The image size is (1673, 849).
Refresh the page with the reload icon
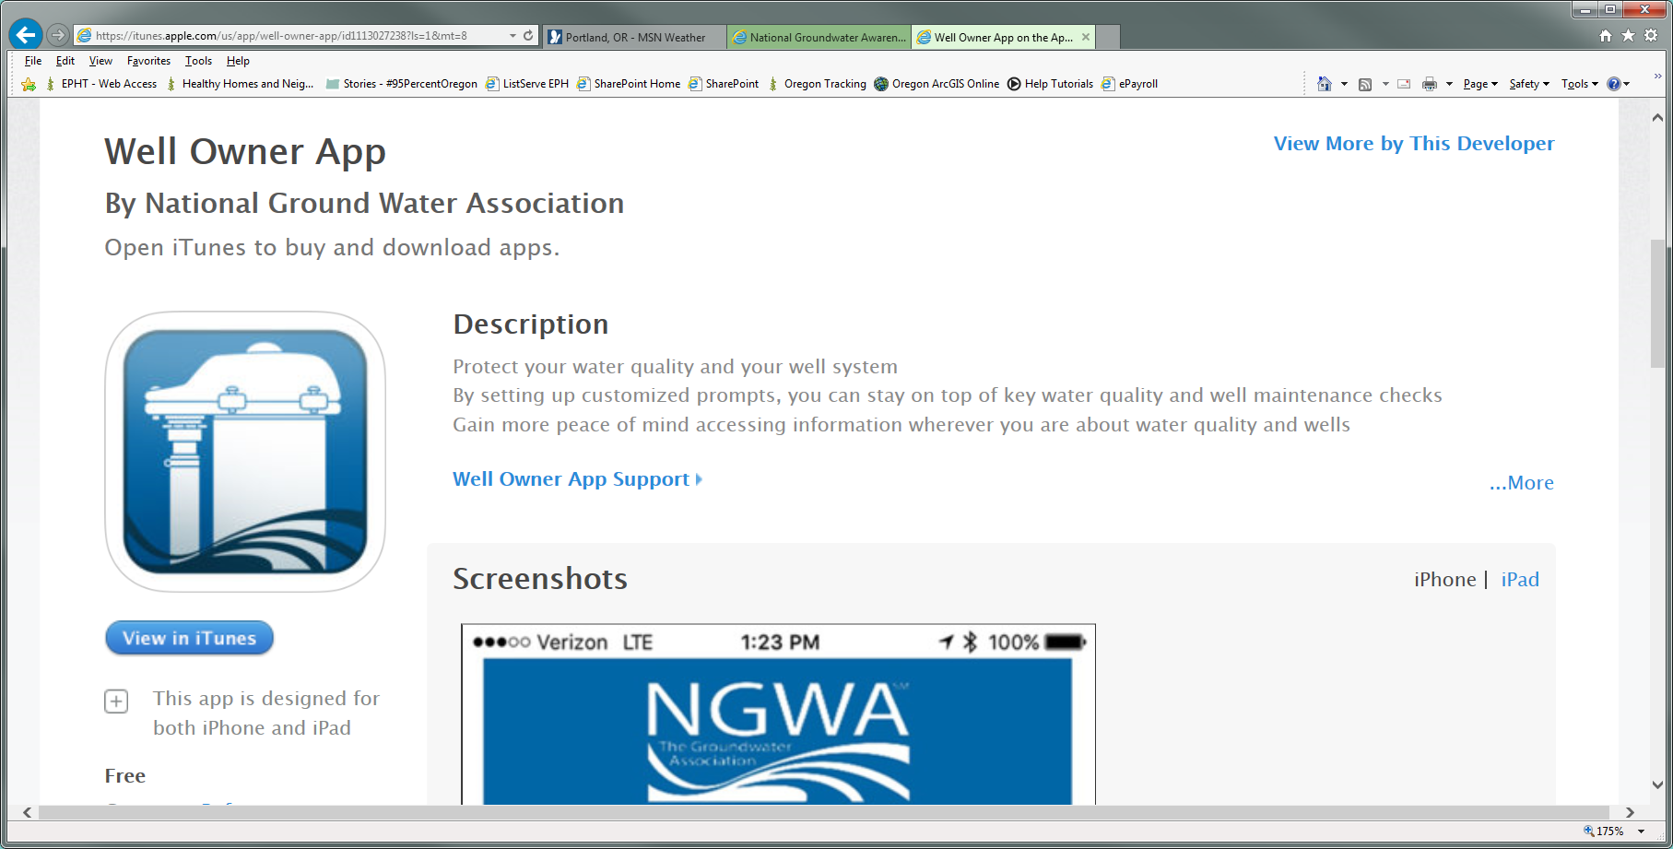click(x=528, y=36)
